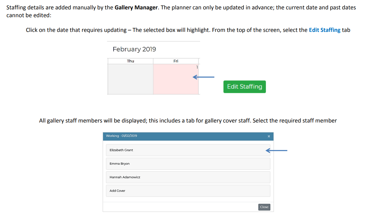Select the pink Friday 1 February calendar cell
The image size is (374, 215).
coord(176,79)
